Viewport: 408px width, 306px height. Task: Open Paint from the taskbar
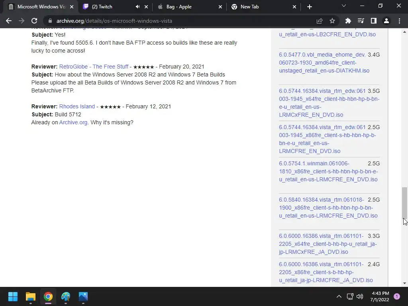[x=66, y=296]
